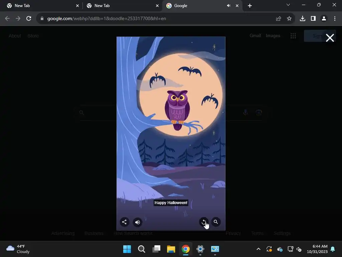Open File Explorer from taskbar

[x=171, y=249]
